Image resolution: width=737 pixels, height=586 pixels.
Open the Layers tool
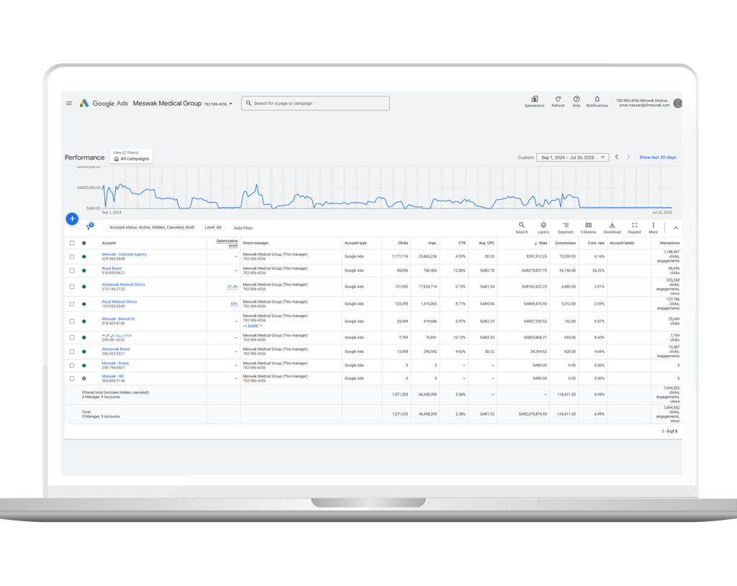point(543,228)
